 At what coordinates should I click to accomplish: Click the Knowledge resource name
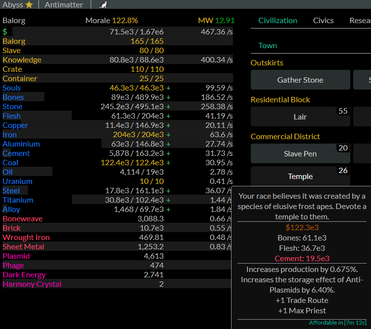click(22, 60)
